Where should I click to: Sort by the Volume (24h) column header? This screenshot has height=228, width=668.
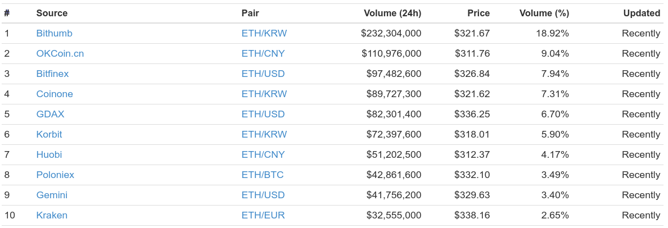point(392,13)
